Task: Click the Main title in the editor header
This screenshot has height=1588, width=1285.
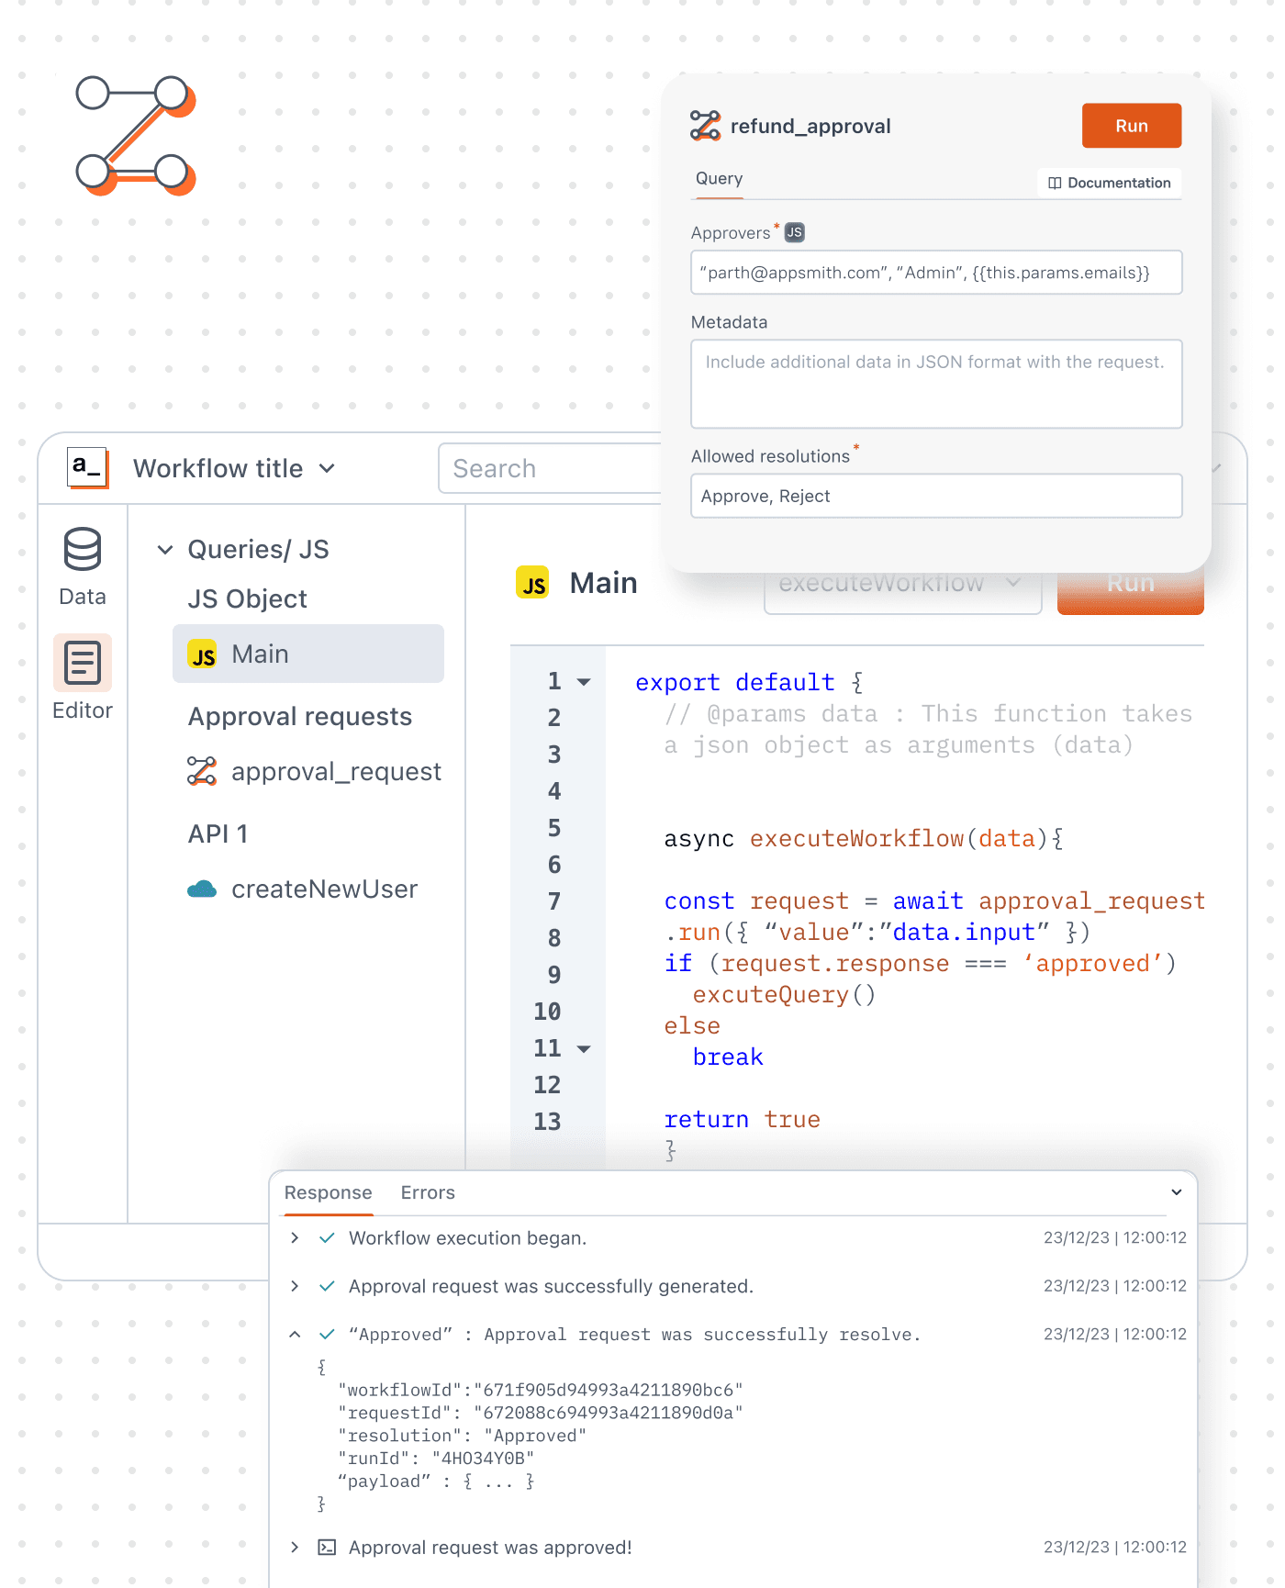Action: (x=603, y=583)
